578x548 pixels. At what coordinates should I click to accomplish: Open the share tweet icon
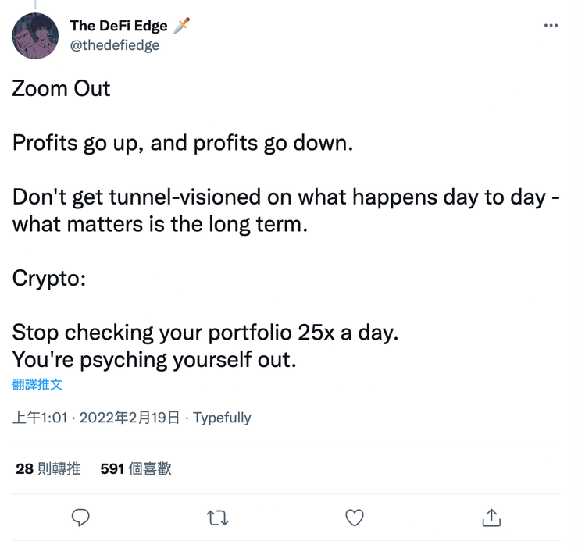(491, 517)
